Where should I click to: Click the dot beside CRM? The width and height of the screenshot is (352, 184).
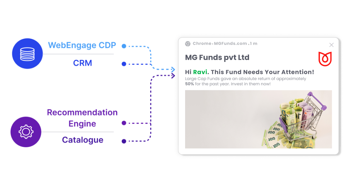click(x=124, y=64)
